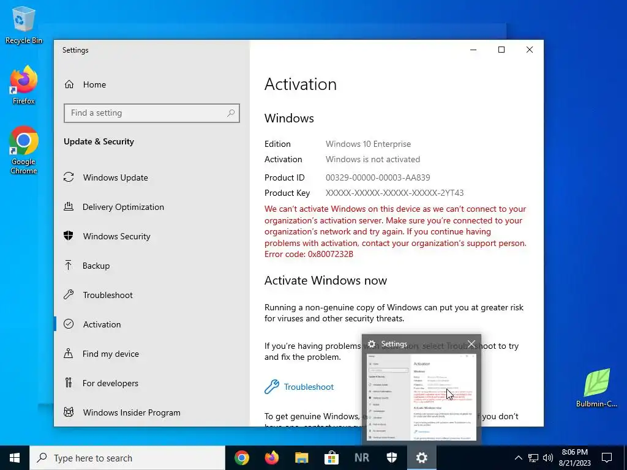Click the Backup arrow icon
This screenshot has width=627, height=470.
(x=69, y=266)
